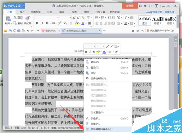Click the increase indent icon
This screenshot has height=133, width=182.
114,18
